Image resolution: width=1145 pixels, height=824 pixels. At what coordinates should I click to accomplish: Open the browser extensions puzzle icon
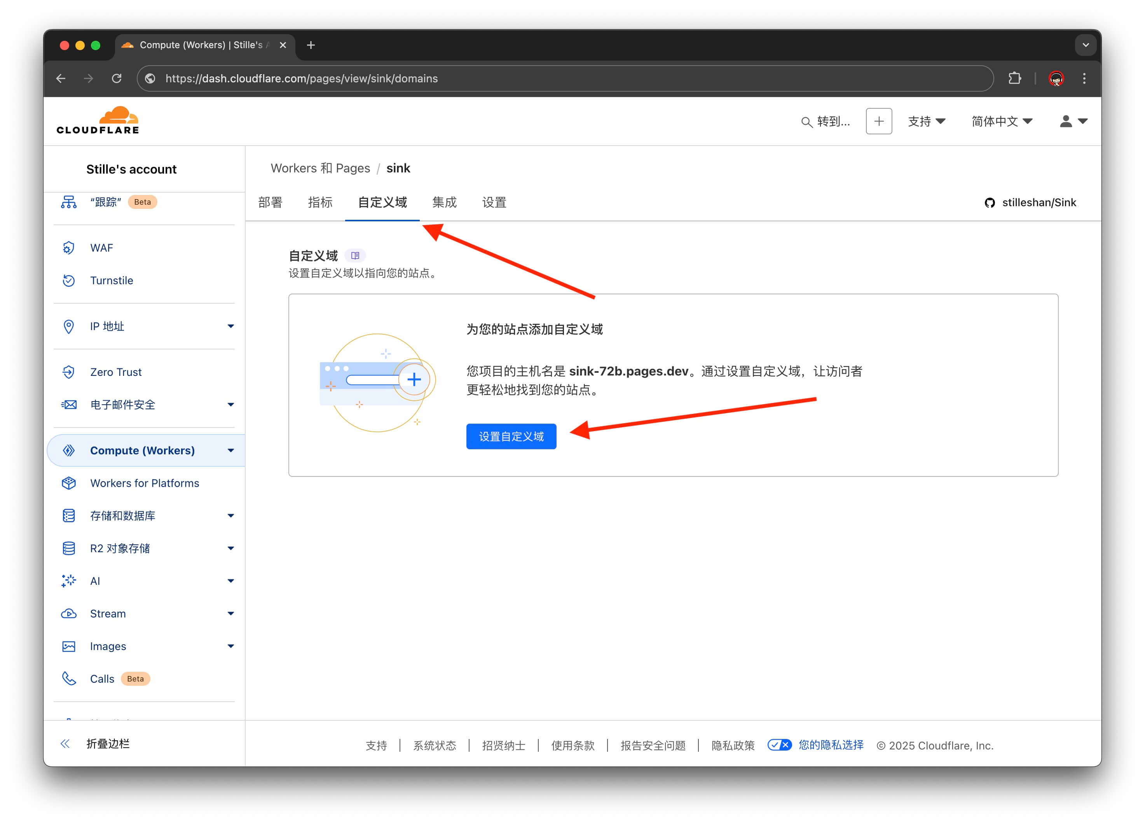click(x=1015, y=78)
